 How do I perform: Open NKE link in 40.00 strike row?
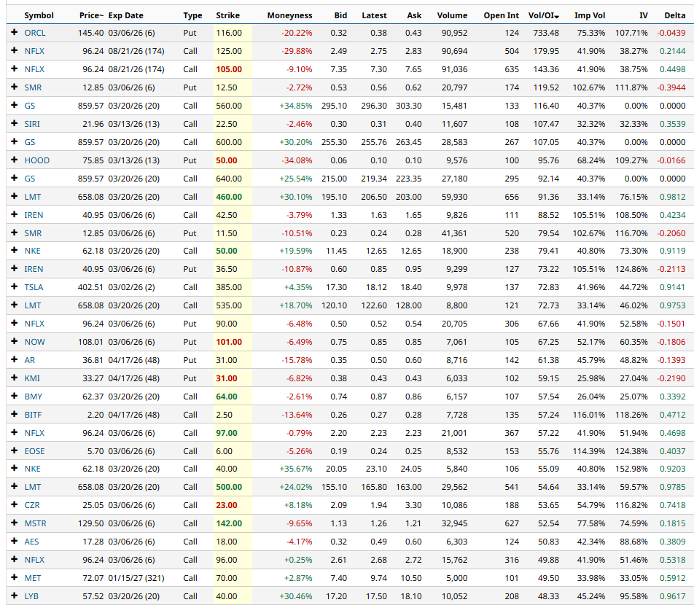[32, 469]
